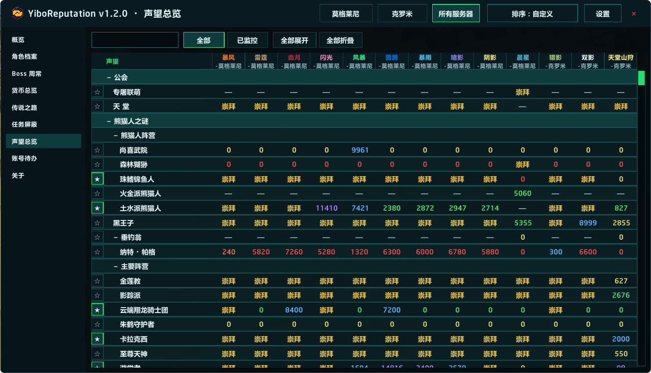Mark 黑王子 as favorite
This screenshot has width=651, height=373.
tap(97, 223)
